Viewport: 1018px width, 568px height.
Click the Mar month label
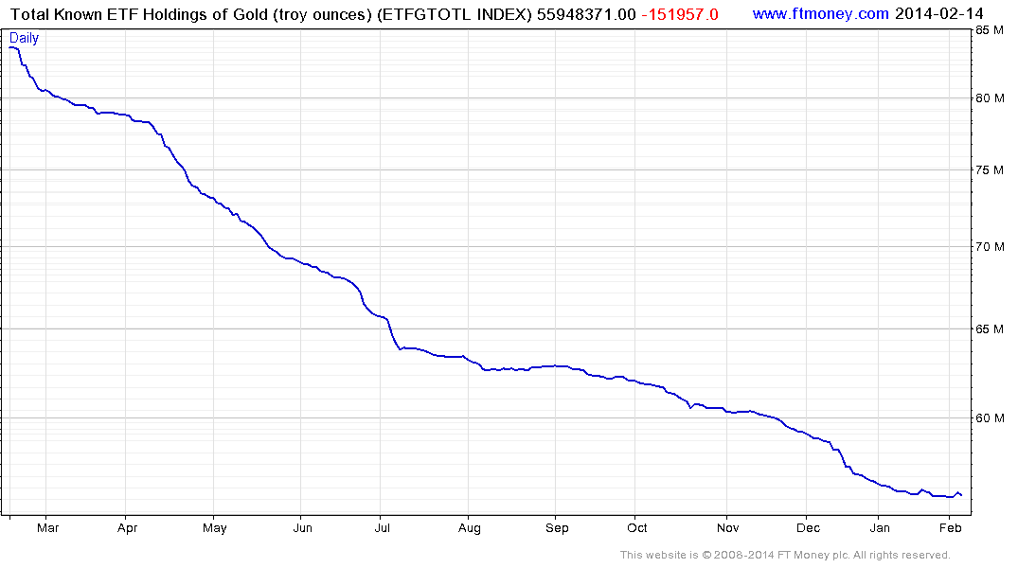(x=48, y=527)
